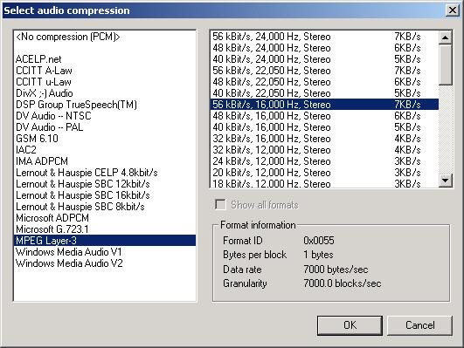Choose 40 kBit/s, 22,050 Hz, Stereo format
464x348 pixels.
324,93
